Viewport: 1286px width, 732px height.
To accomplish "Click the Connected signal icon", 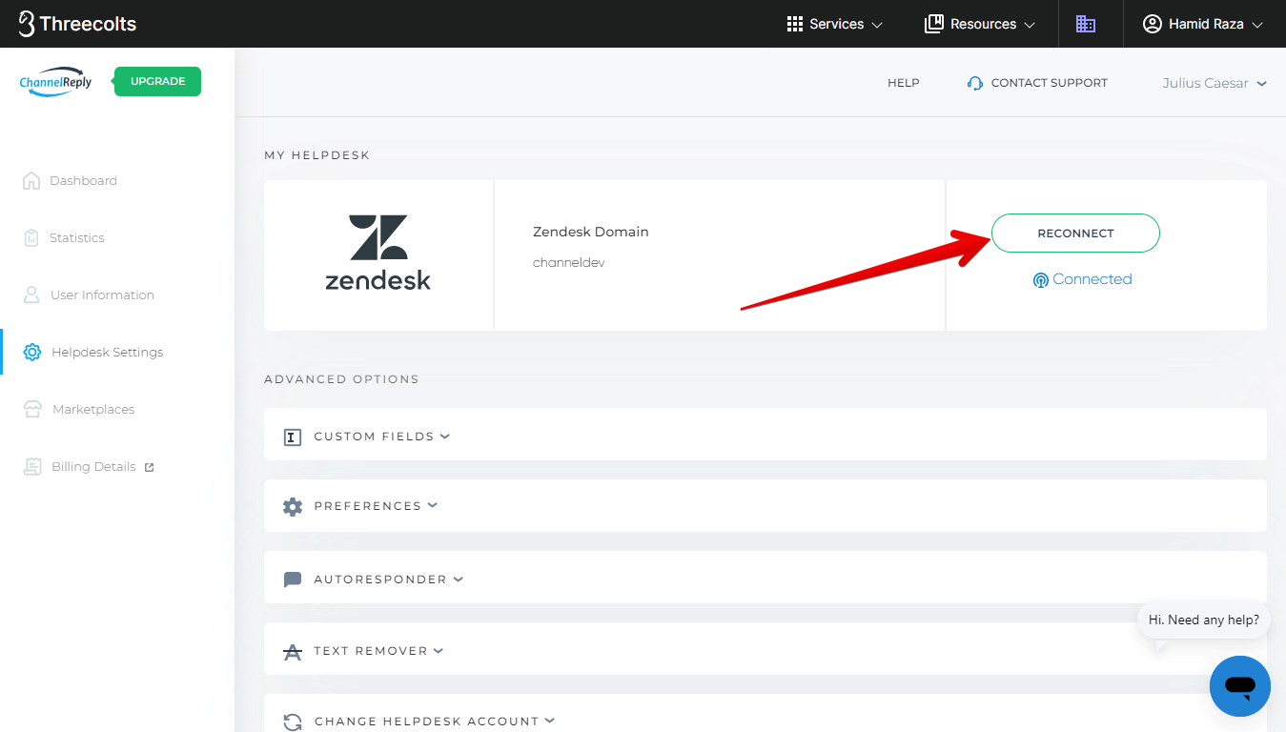I will coord(1041,280).
